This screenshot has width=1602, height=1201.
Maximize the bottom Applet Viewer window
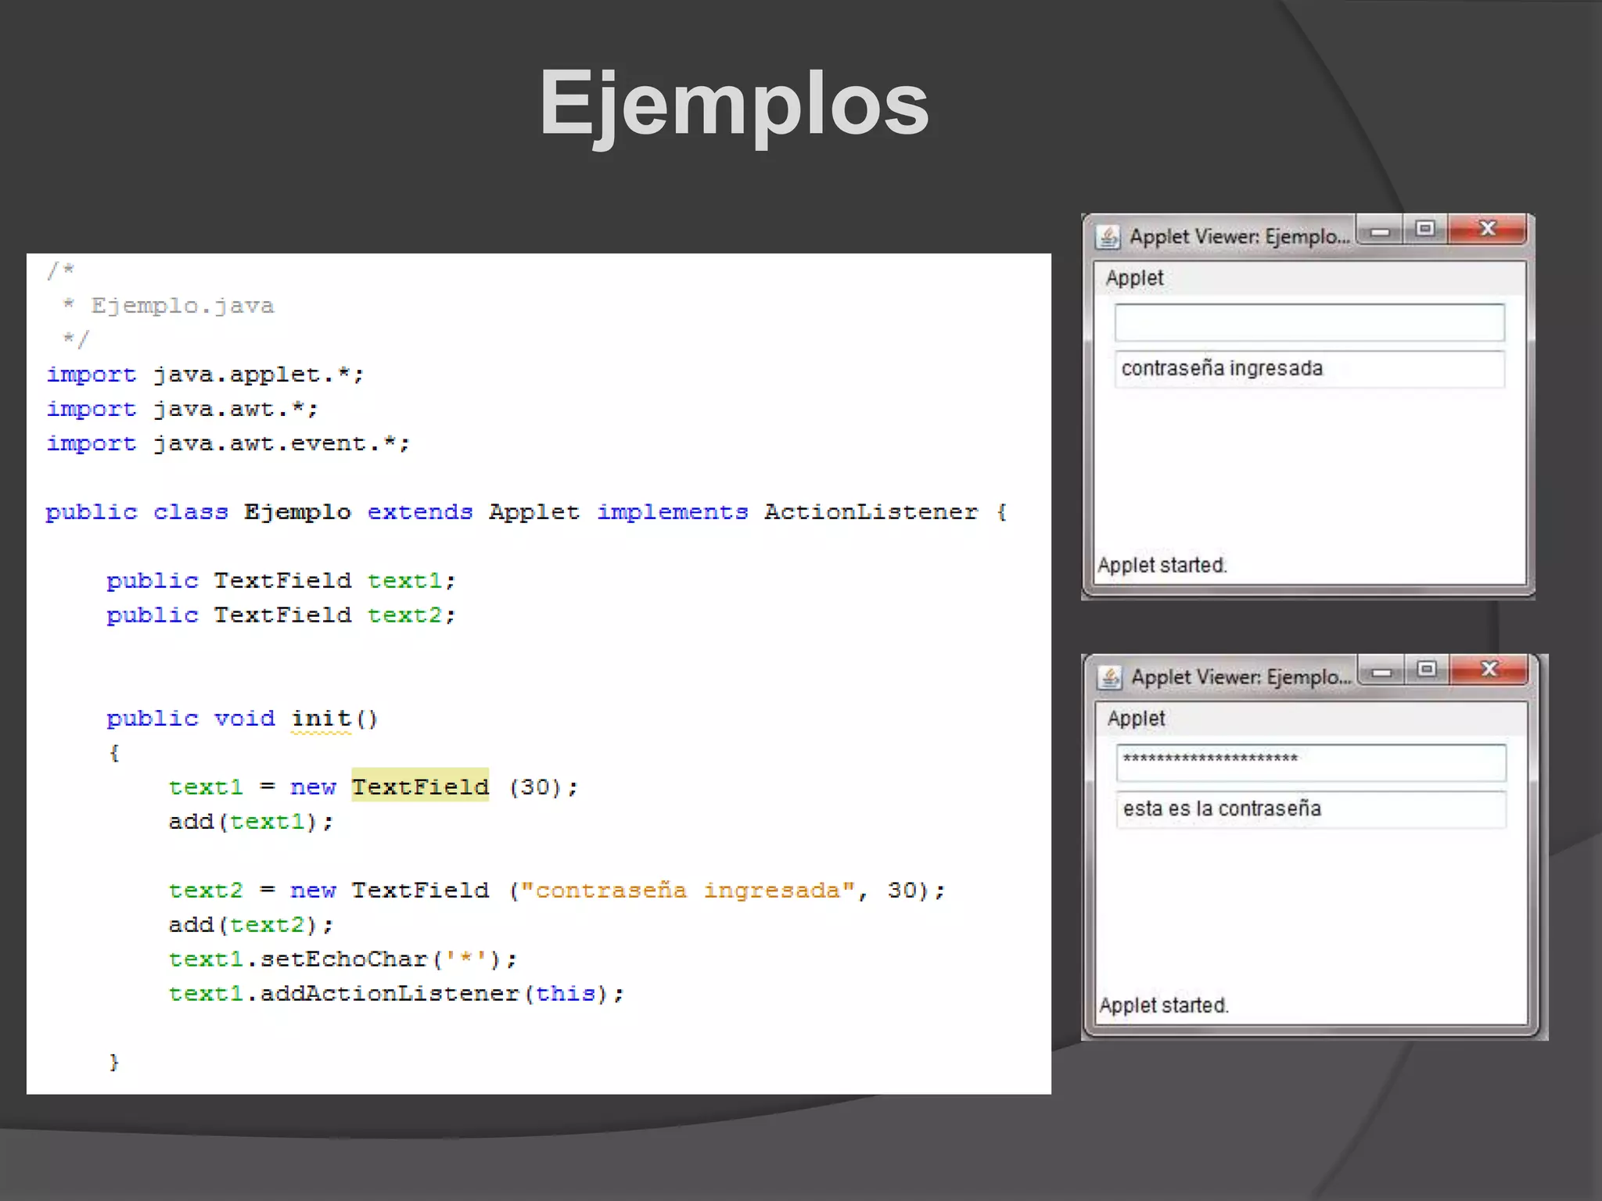1427,669
